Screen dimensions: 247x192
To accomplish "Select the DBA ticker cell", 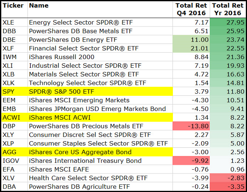I will [14, 187].
